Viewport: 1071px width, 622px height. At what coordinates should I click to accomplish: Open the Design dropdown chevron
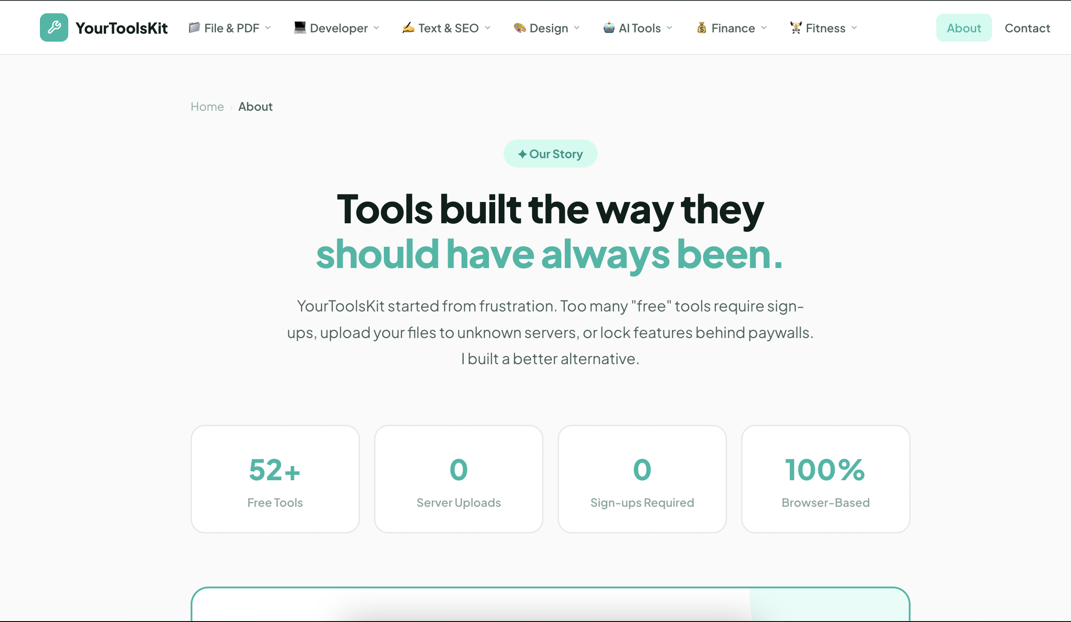(x=578, y=27)
